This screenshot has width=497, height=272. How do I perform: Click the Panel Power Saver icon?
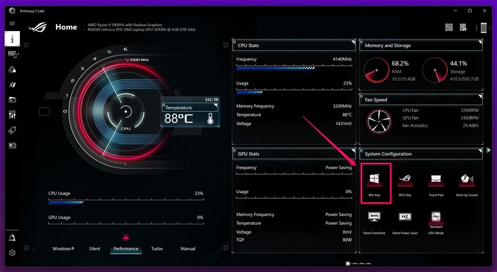click(405, 219)
